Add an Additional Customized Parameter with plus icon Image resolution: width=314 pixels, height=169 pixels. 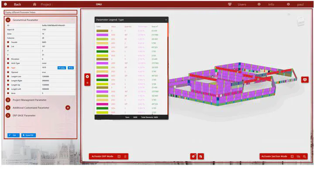point(68,108)
